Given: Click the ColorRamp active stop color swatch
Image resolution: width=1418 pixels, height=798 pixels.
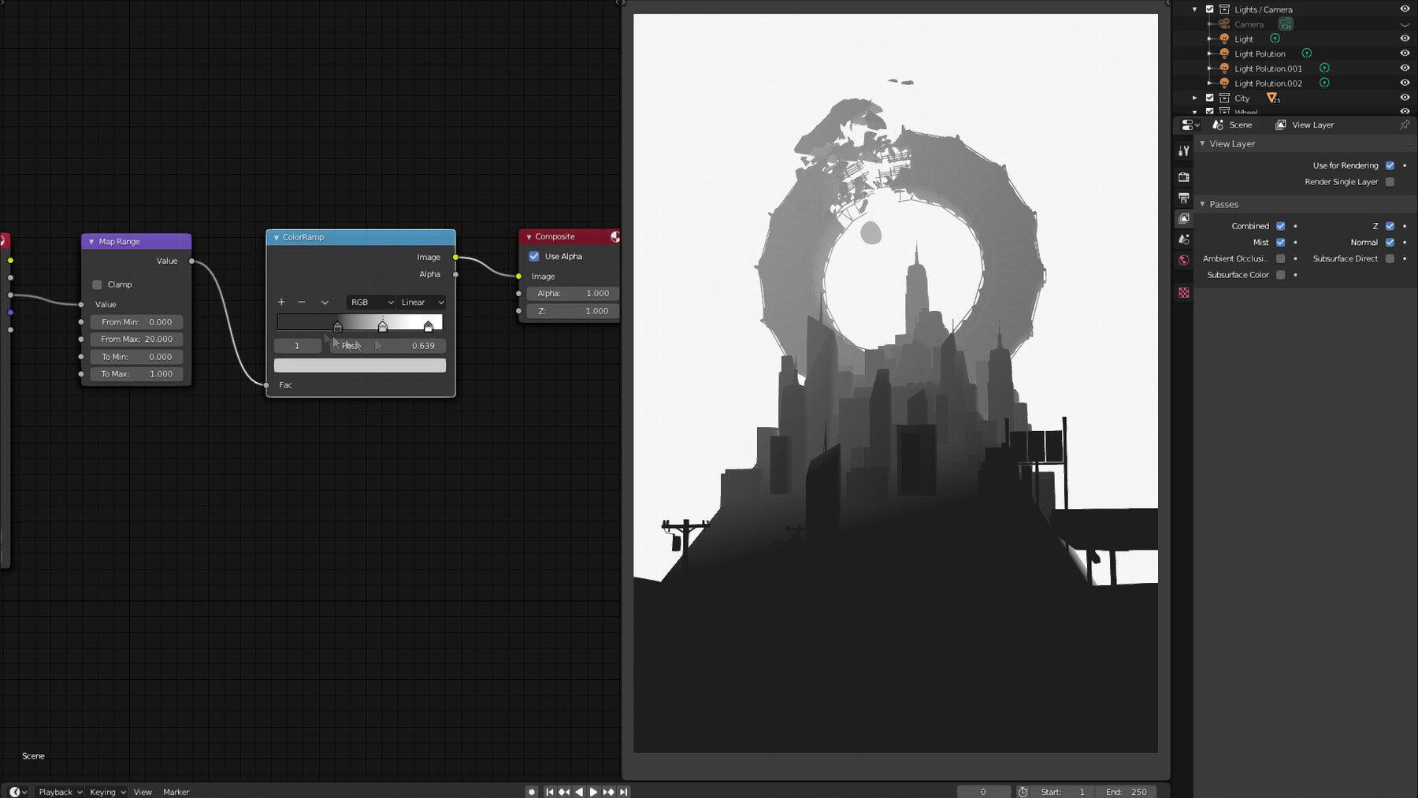Looking at the screenshot, I should point(360,366).
